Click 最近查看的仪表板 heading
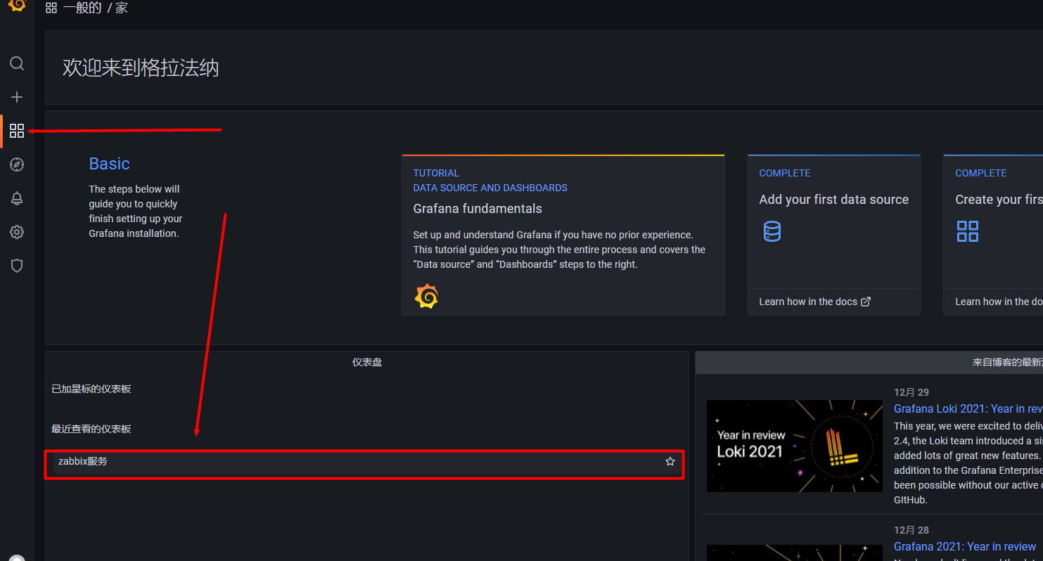This screenshot has width=1043, height=561. (x=91, y=429)
